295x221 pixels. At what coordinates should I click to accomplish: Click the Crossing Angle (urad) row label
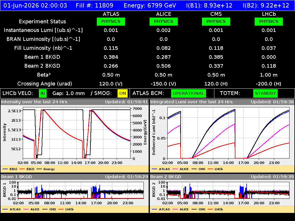click(45, 84)
